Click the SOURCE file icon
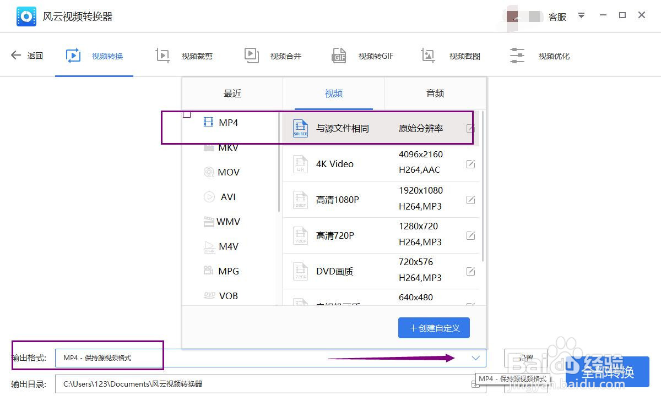Image resolution: width=661 pixels, height=407 pixels. point(300,128)
